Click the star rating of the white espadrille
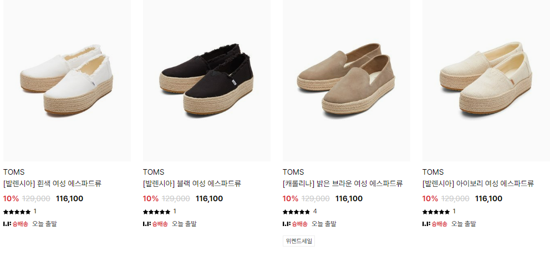The height and width of the screenshot is (262, 555). click(x=17, y=212)
